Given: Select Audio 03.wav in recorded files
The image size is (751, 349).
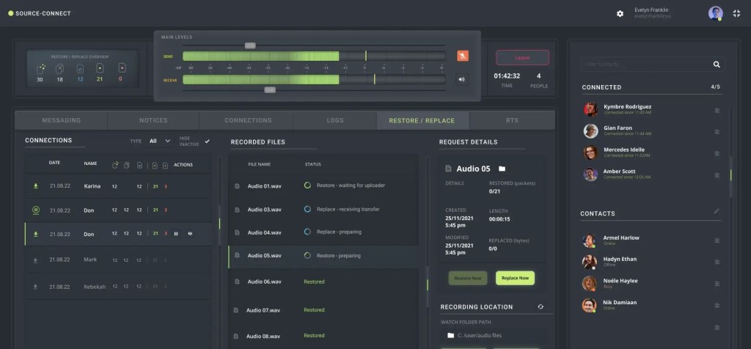Looking at the screenshot, I should click(x=264, y=209).
